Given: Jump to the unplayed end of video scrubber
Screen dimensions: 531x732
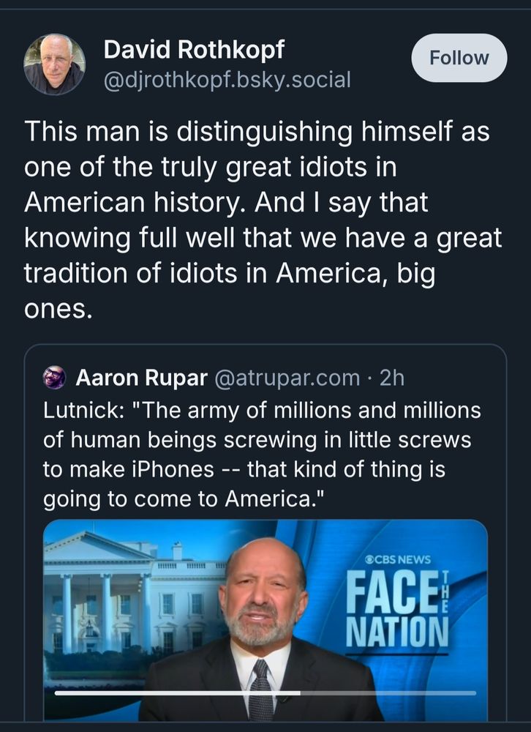Looking at the screenshot, I should [x=439, y=692].
